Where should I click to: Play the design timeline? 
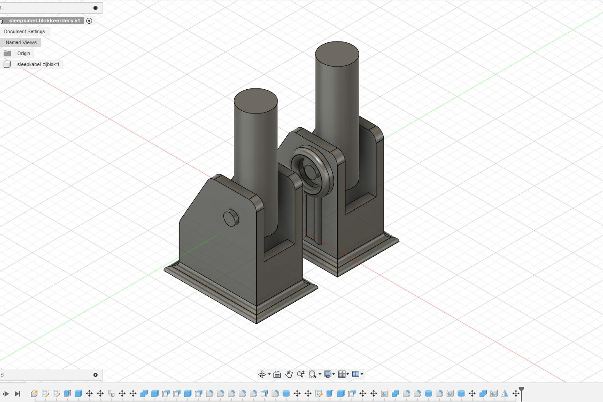[6, 393]
